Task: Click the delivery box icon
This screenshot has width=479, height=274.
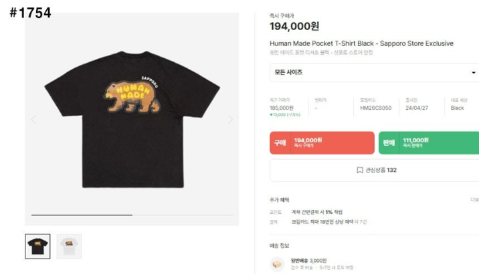Action: [x=277, y=263]
